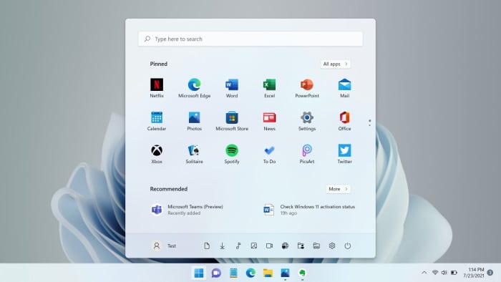Switch to Photos on the taskbar
Image resolution: width=501 pixels, height=282 pixels.
pyautogui.click(x=285, y=273)
